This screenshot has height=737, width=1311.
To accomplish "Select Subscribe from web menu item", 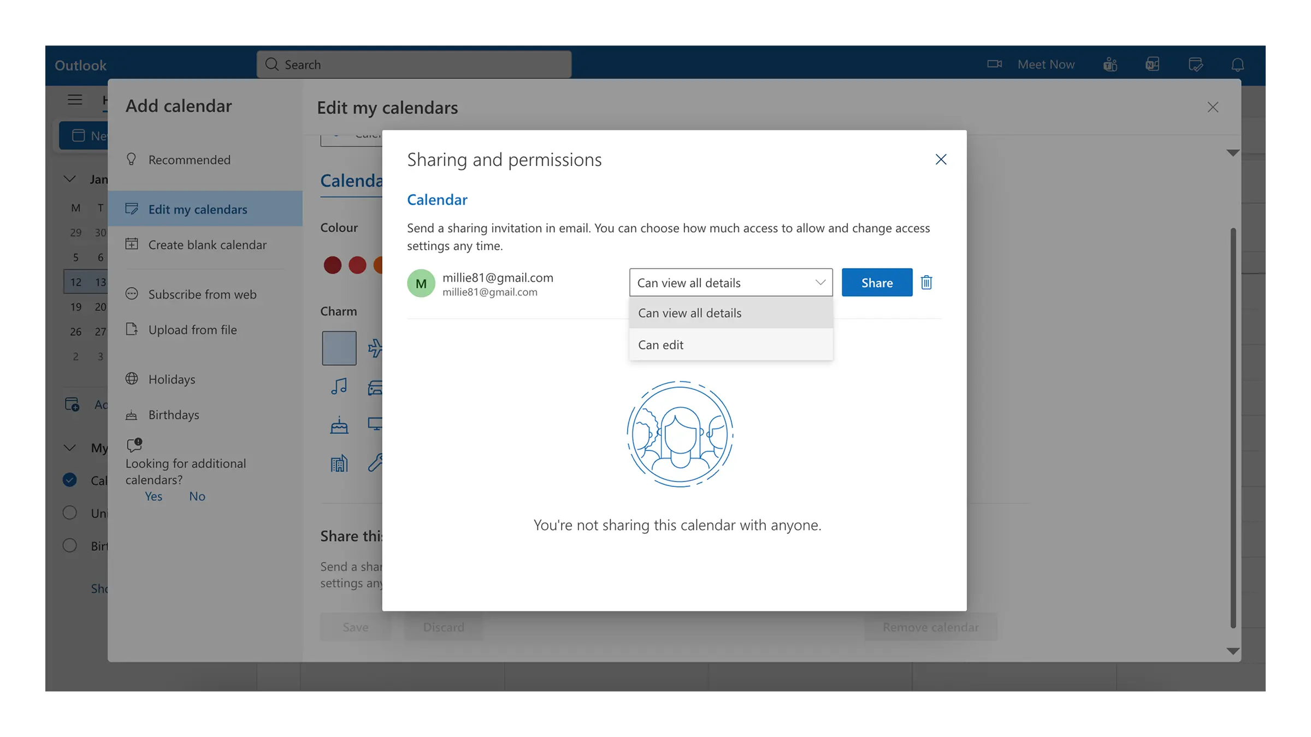I will click(202, 294).
